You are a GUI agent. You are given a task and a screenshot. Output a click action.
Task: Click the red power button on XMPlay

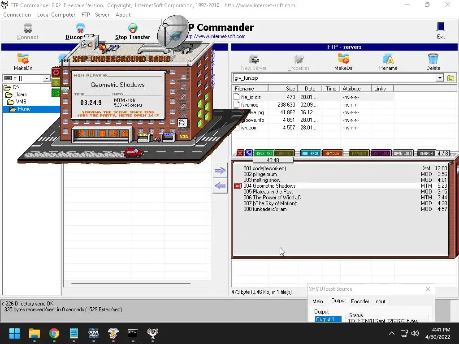56,72
